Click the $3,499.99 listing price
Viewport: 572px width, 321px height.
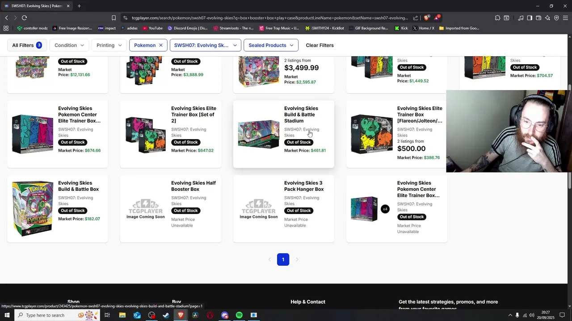301,68
